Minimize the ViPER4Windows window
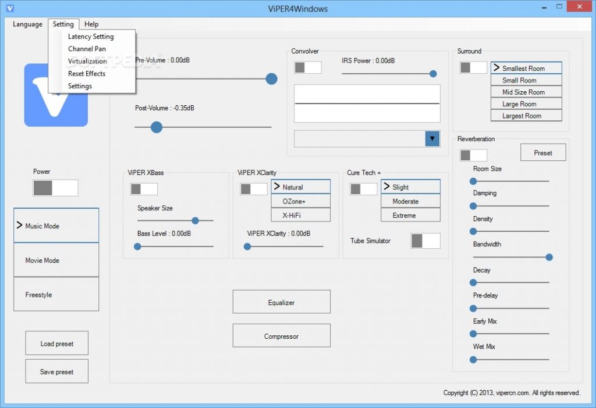Image resolution: width=596 pixels, height=408 pixels. pyautogui.click(x=544, y=7)
